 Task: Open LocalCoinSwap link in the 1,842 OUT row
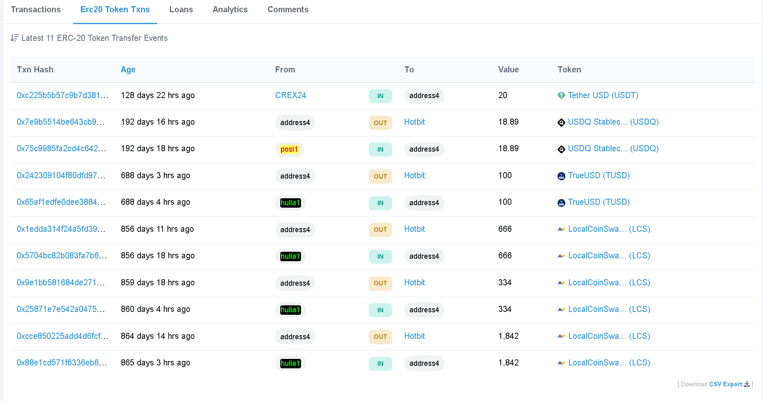(x=609, y=336)
